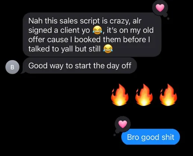This screenshot has height=156, width=193.
Task: Select the blue Bro good shit bubble
Action: pyautogui.click(x=150, y=137)
